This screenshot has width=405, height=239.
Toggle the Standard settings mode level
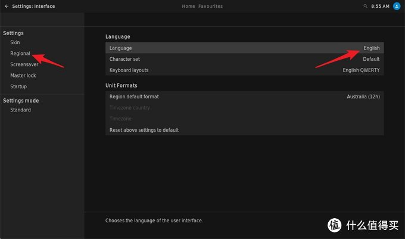20,110
